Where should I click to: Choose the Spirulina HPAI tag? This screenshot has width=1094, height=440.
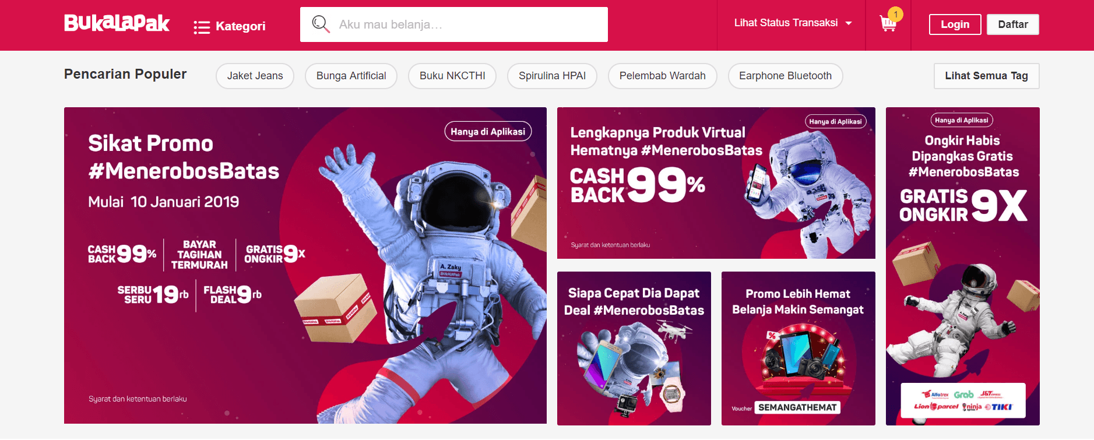pos(552,76)
